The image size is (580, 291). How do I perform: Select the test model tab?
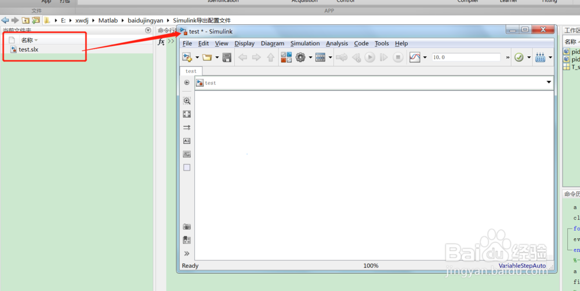click(191, 71)
